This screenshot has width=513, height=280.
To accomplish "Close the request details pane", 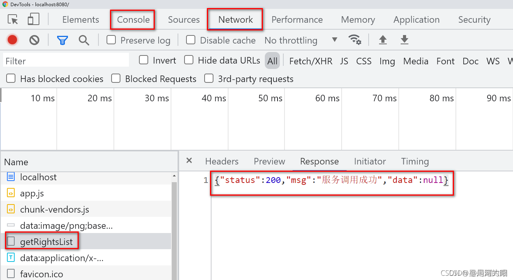I will [189, 161].
